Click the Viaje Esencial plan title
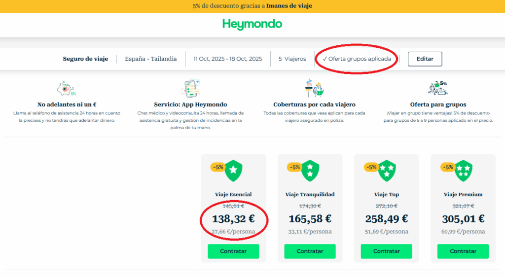The height and width of the screenshot is (277, 505). point(233,194)
